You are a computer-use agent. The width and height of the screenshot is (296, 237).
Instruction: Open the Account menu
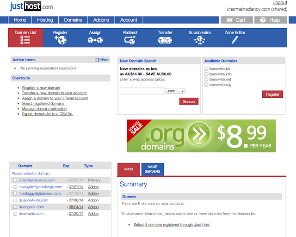129,20
